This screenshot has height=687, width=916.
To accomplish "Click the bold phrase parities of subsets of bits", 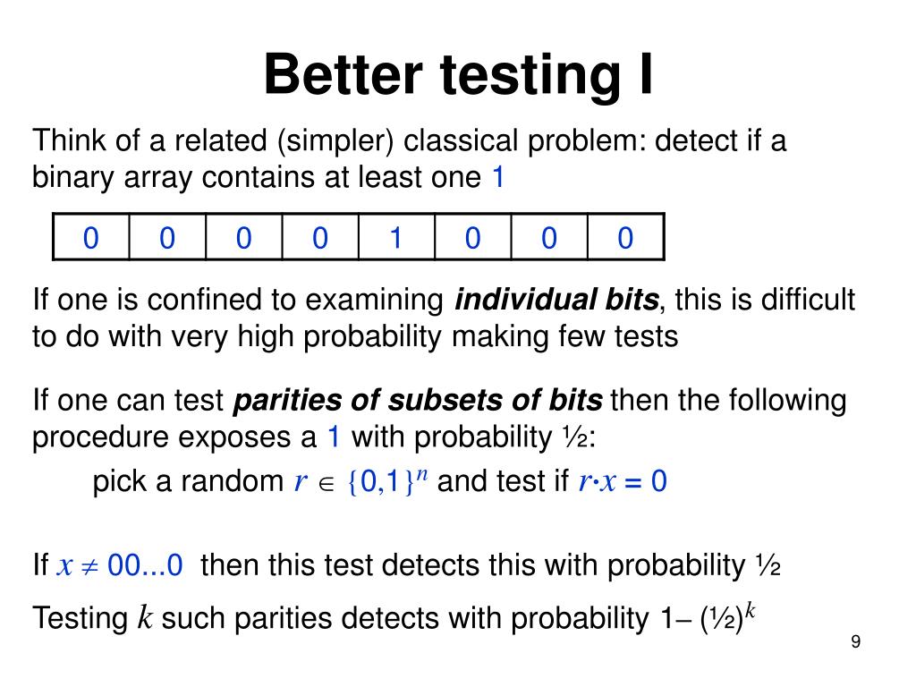I will tap(418, 401).
